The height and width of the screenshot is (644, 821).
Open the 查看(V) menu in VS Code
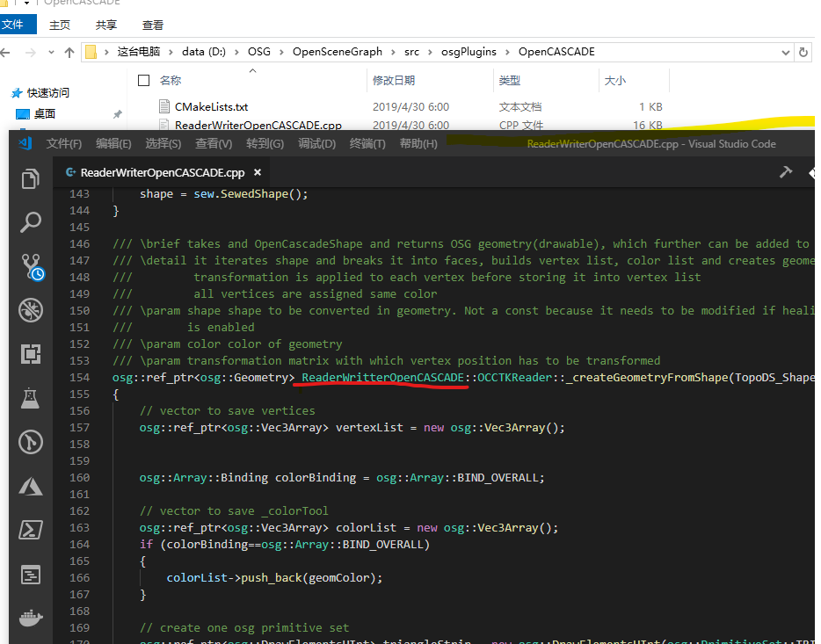coord(214,143)
